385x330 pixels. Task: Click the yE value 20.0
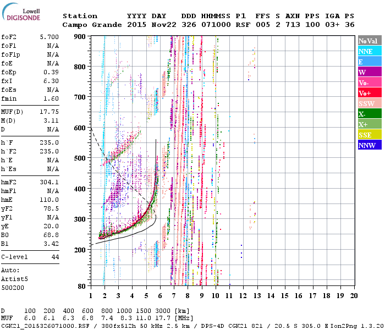[51, 226]
